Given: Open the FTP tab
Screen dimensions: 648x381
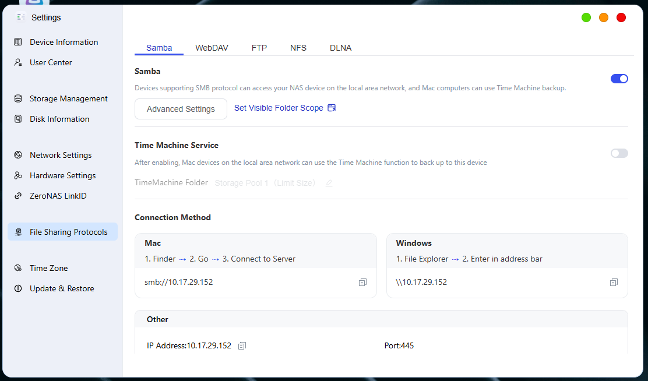Looking at the screenshot, I should pos(259,48).
